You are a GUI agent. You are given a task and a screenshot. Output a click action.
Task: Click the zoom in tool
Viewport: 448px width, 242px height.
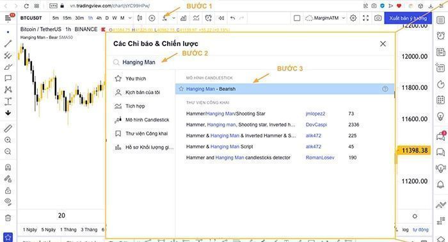point(8,140)
